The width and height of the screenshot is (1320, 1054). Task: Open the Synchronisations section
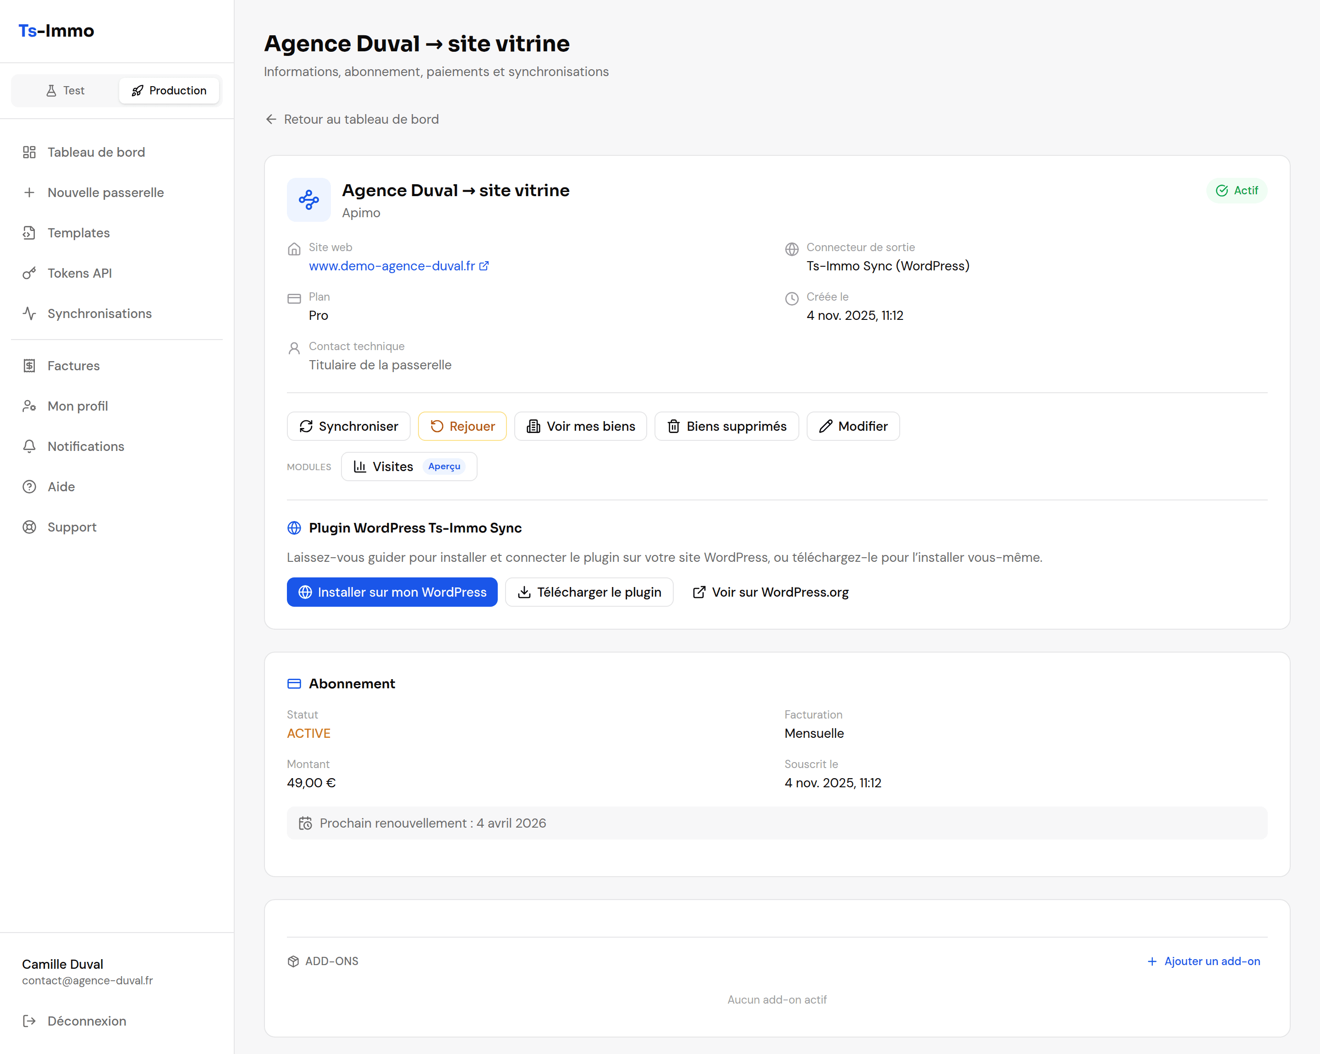pyautogui.click(x=117, y=313)
